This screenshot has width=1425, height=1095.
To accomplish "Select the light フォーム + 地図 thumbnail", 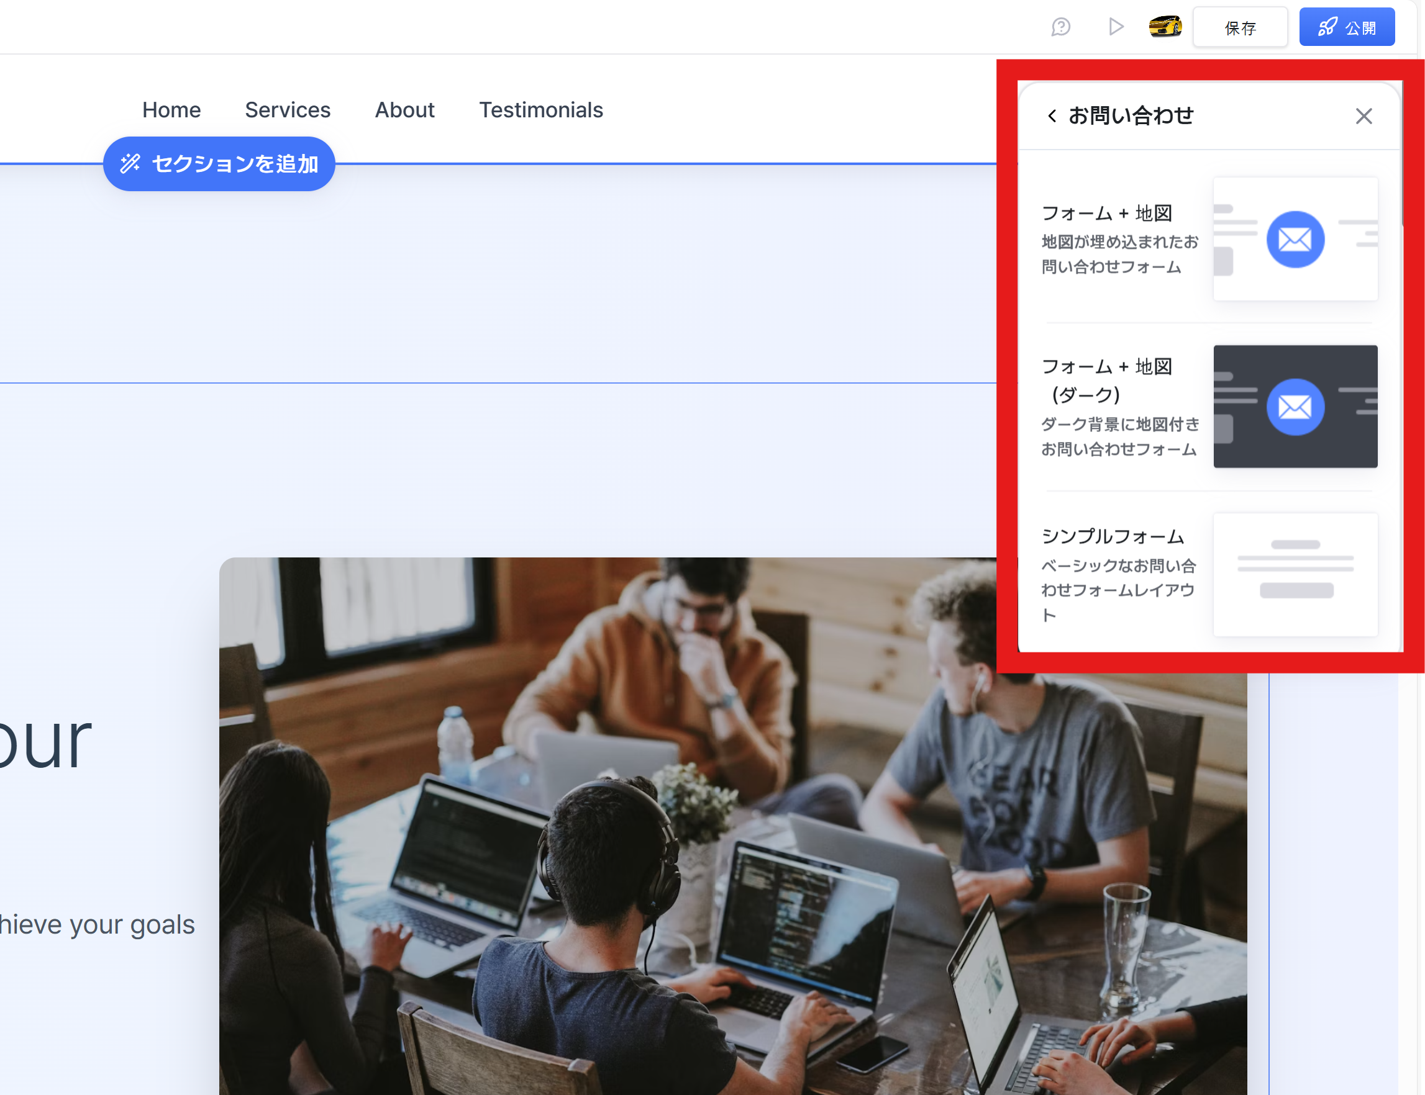I will 1295,239.
